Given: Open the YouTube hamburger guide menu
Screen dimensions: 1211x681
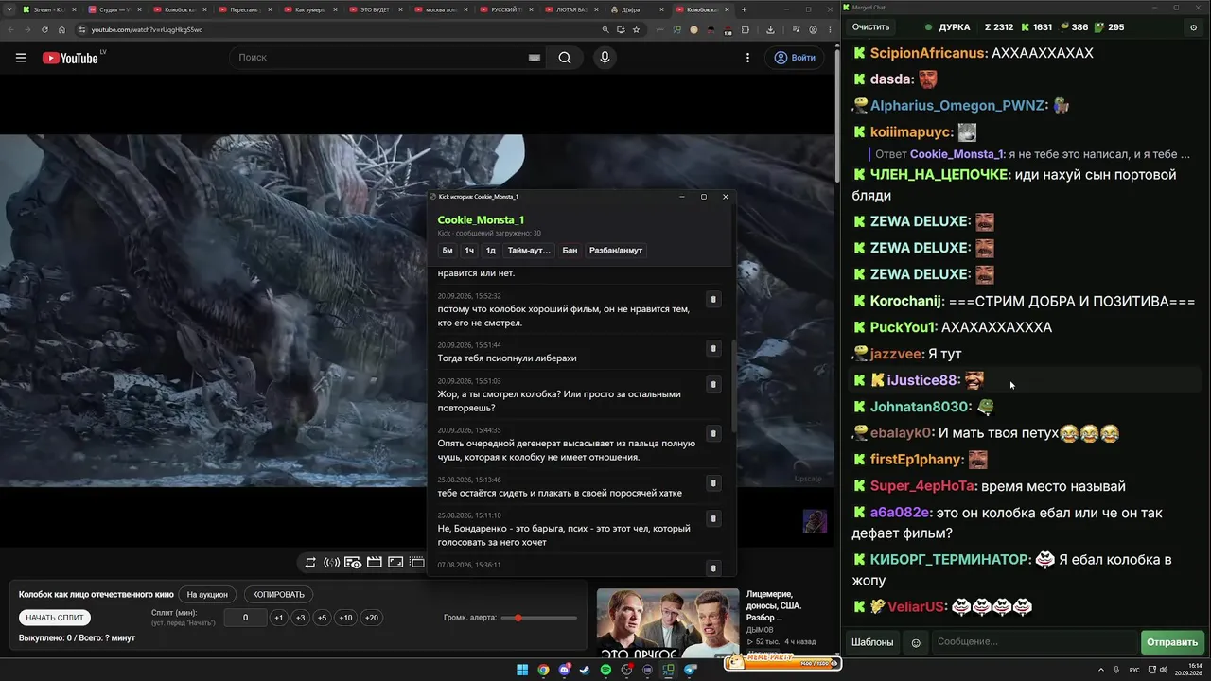Looking at the screenshot, I should (21, 58).
